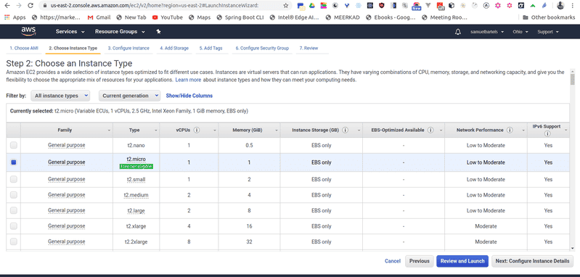Image resolution: width=580 pixels, height=277 pixels.
Task: Open the Services dropdown menu
Action: coord(70,32)
